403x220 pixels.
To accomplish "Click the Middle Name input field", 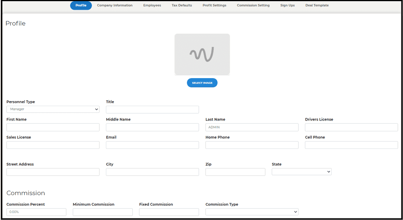I will tap(152, 127).
